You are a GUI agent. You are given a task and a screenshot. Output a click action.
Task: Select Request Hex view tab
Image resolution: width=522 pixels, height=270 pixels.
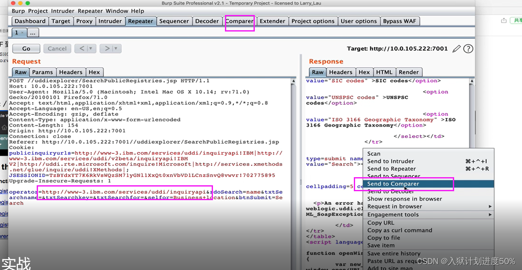coord(94,72)
